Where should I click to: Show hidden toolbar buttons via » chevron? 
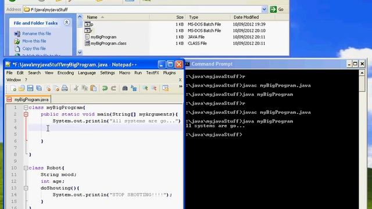[181, 87]
